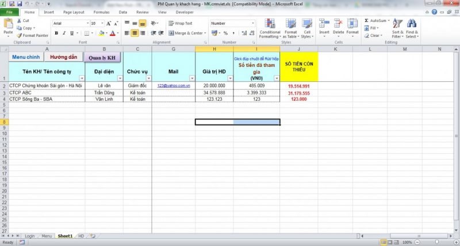Open the 123@yahoo.com.vn email link
The height and width of the screenshot is (246, 460).
174,85
